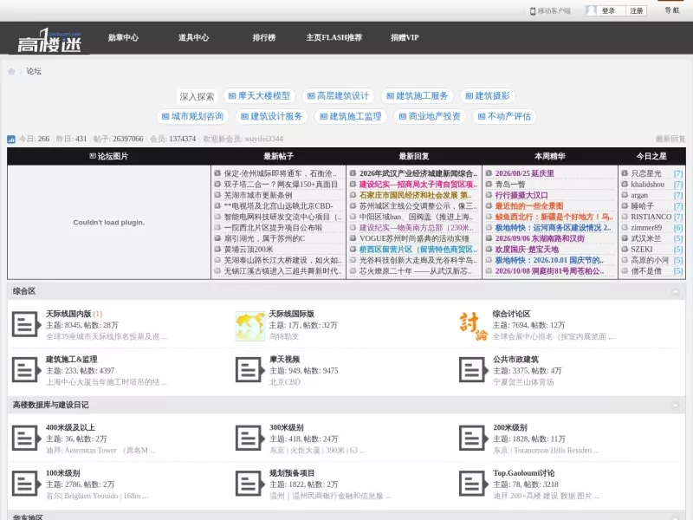This screenshot has height=520, width=693.
Task: Open the 移动客户端 mobile client link
Action: tap(550, 11)
